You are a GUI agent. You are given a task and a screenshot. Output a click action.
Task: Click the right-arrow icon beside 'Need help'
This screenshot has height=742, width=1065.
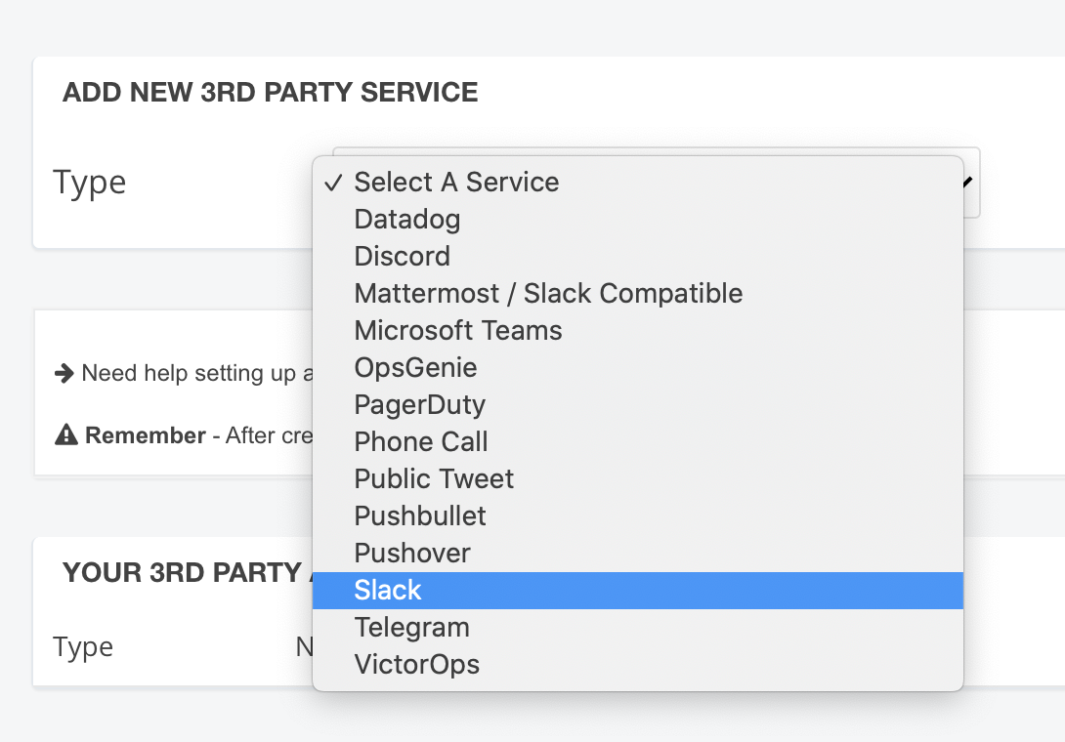[x=64, y=373]
